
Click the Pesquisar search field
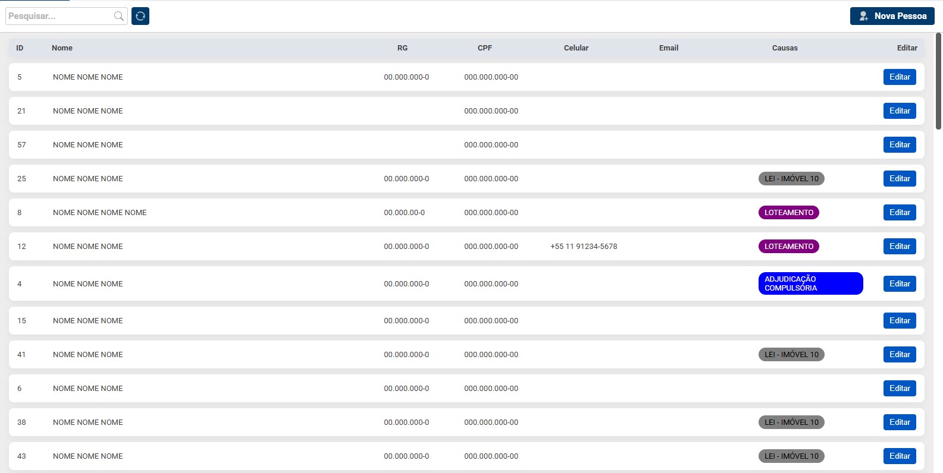coord(59,16)
